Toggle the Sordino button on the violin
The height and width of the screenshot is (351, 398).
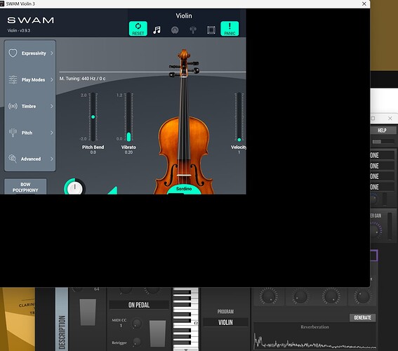tap(184, 190)
